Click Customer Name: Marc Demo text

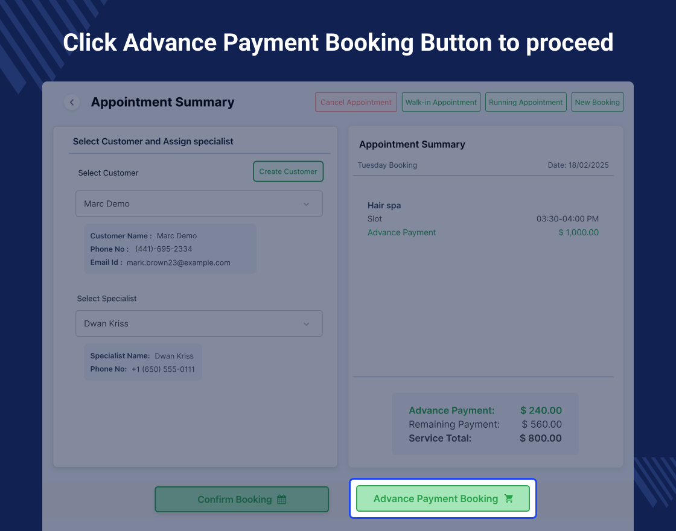pyautogui.click(x=144, y=236)
